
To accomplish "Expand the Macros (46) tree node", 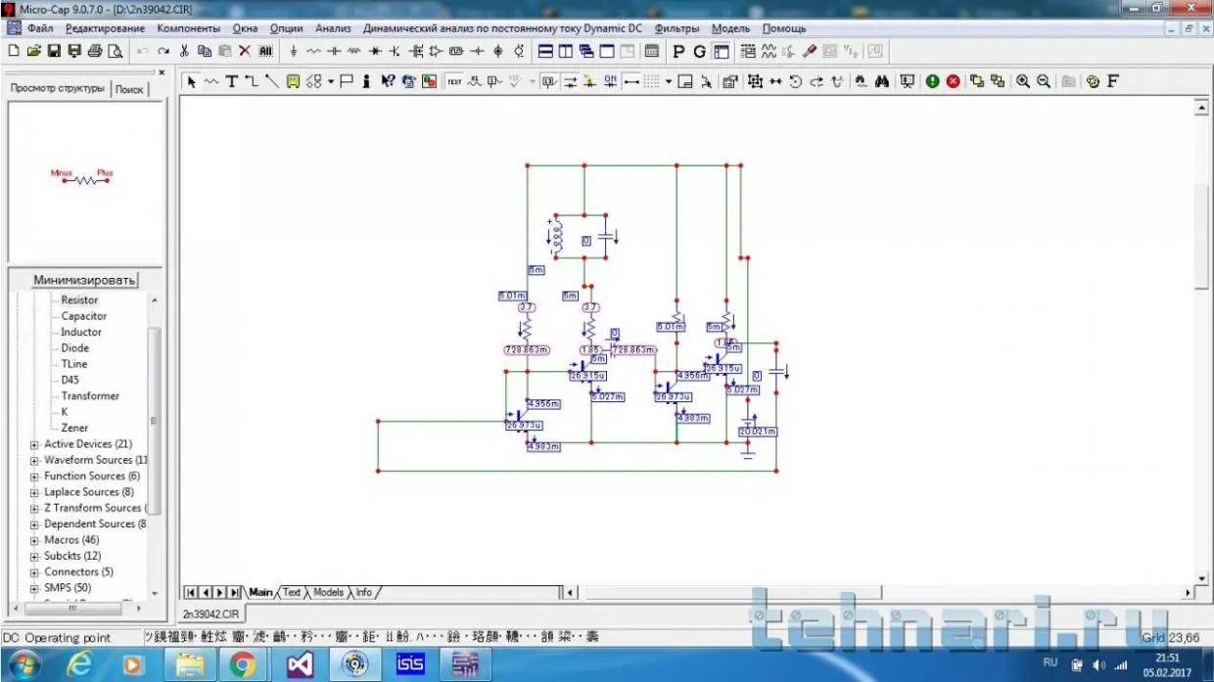I will (x=35, y=540).
